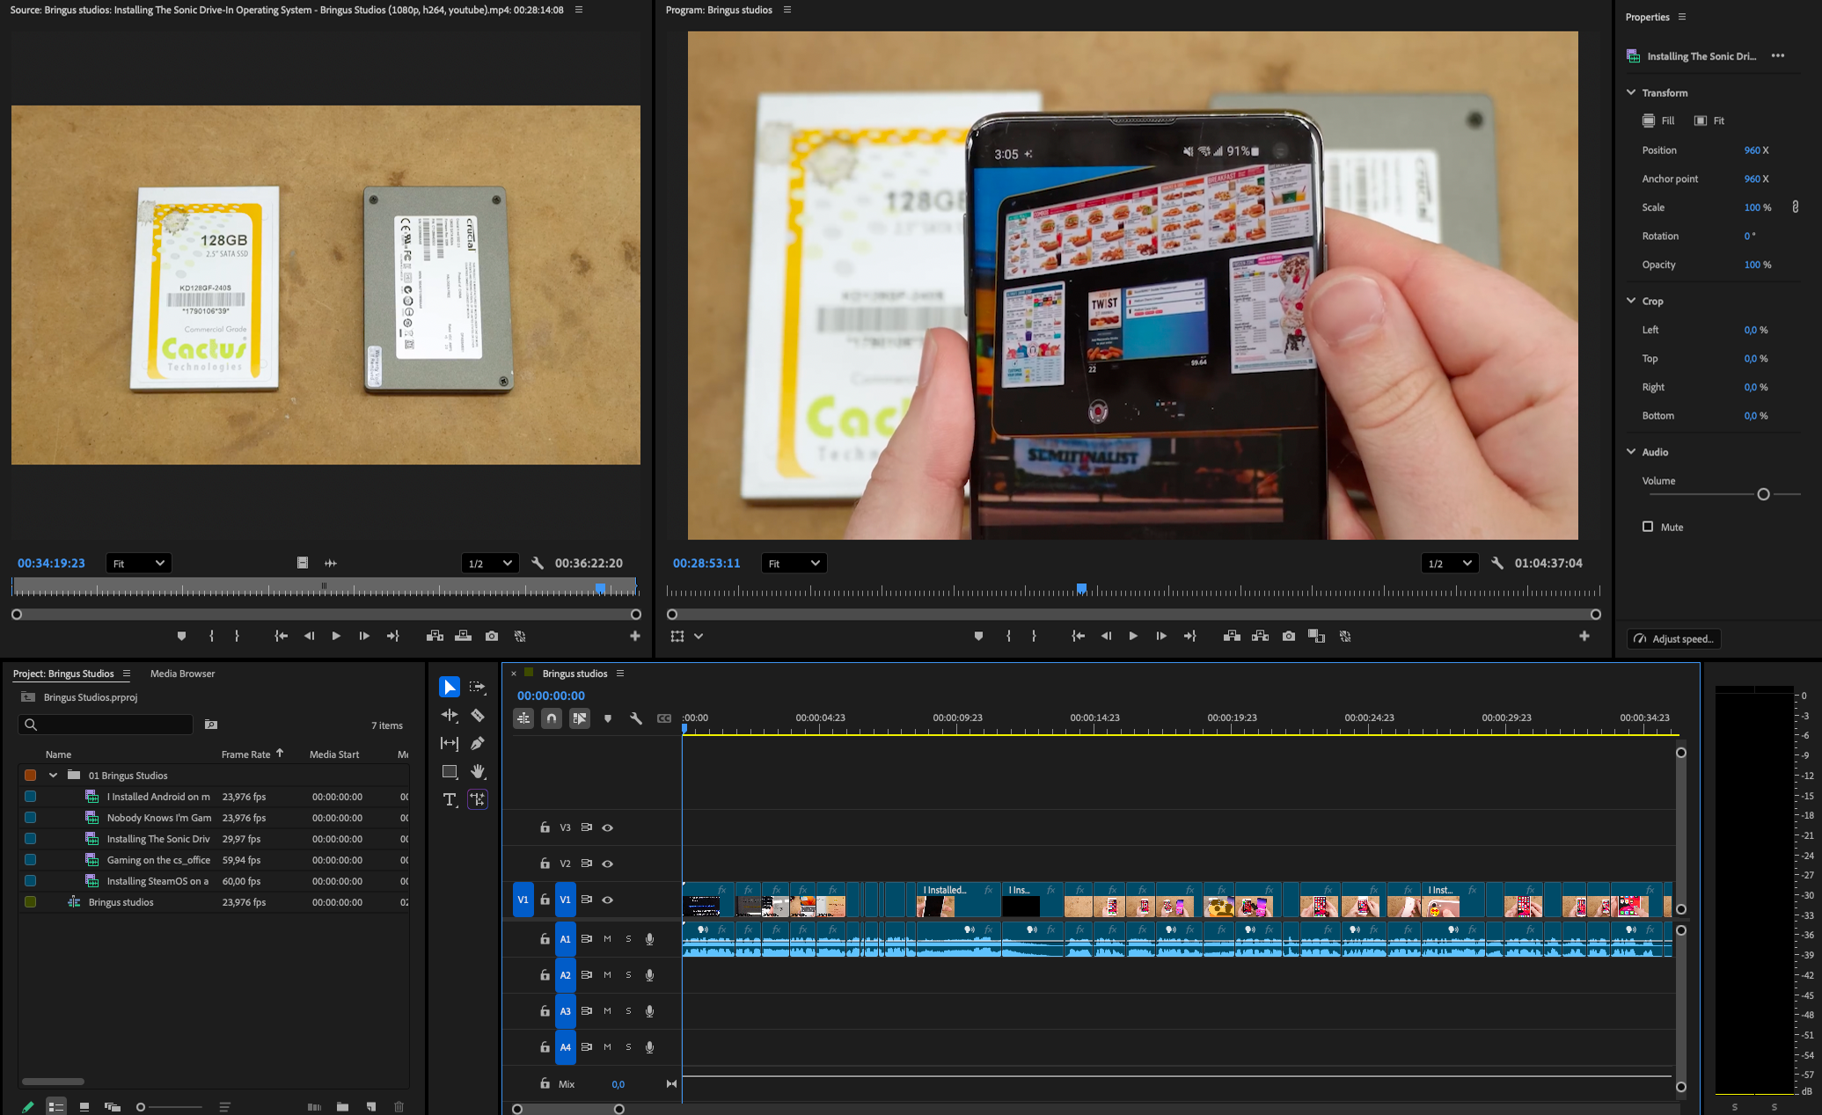Select the Razor tool
Image resolution: width=1822 pixels, height=1115 pixels.
tap(478, 715)
